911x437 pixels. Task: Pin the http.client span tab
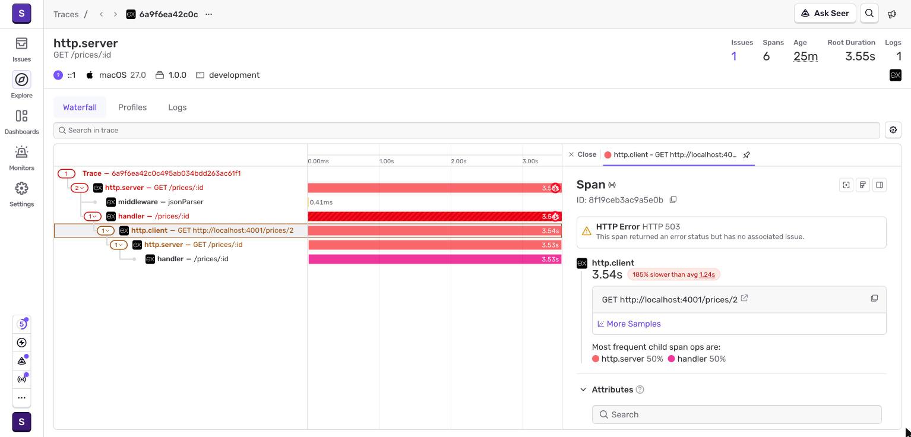(x=746, y=155)
